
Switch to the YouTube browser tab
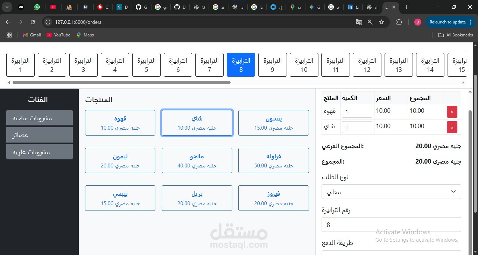tap(53, 7)
